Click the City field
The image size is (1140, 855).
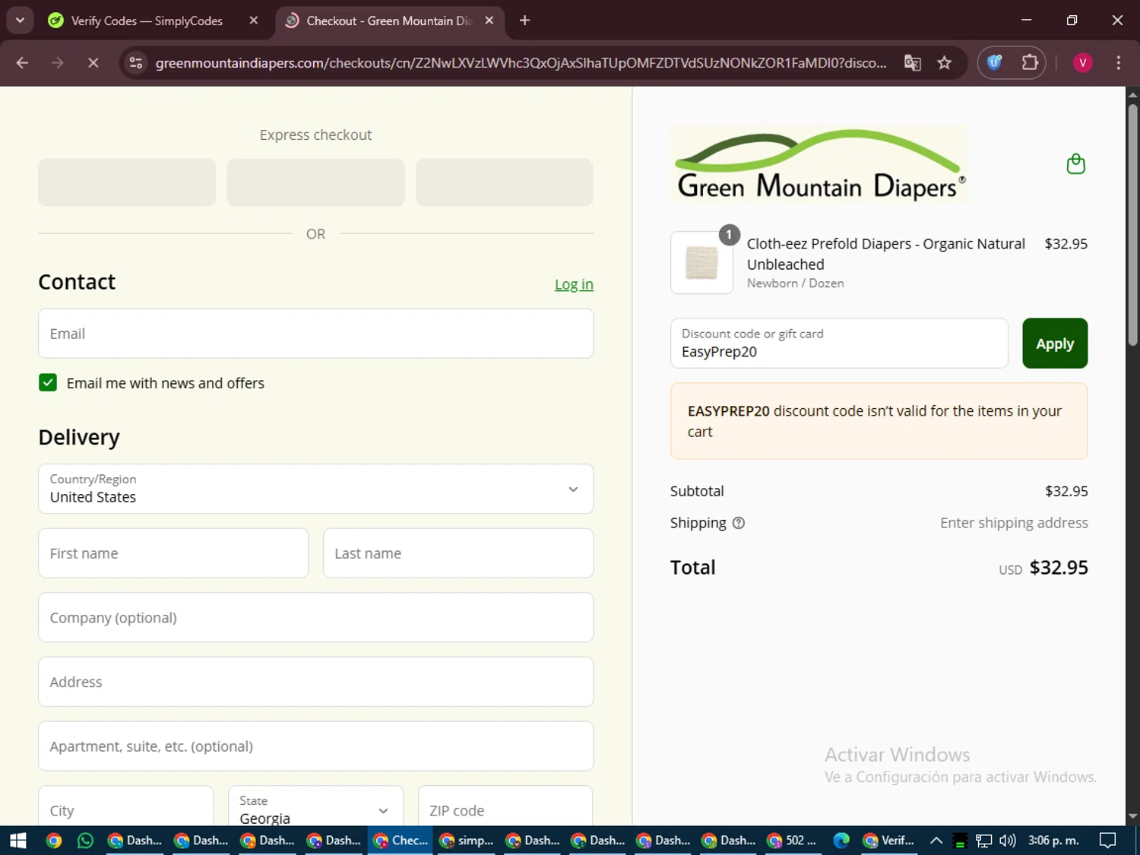click(126, 806)
